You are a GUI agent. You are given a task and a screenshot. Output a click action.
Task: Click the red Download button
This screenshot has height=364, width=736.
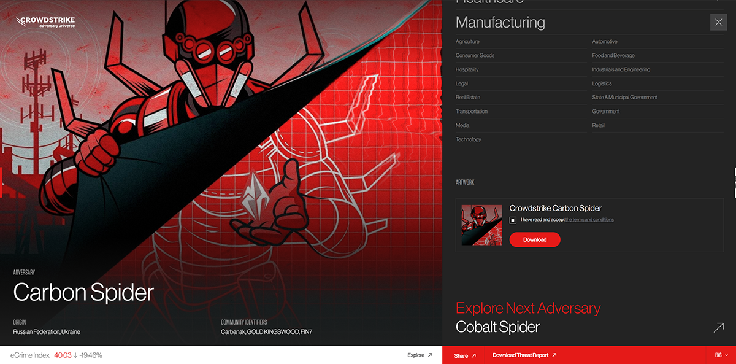(535, 239)
